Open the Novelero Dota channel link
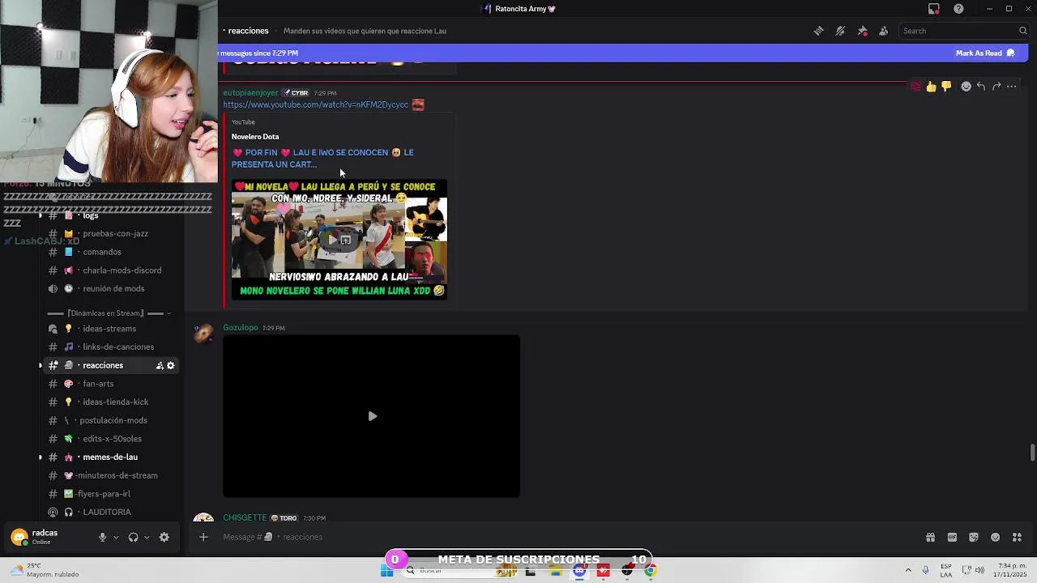Image resolution: width=1037 pixels, height=583 pixels. point(255,137)
